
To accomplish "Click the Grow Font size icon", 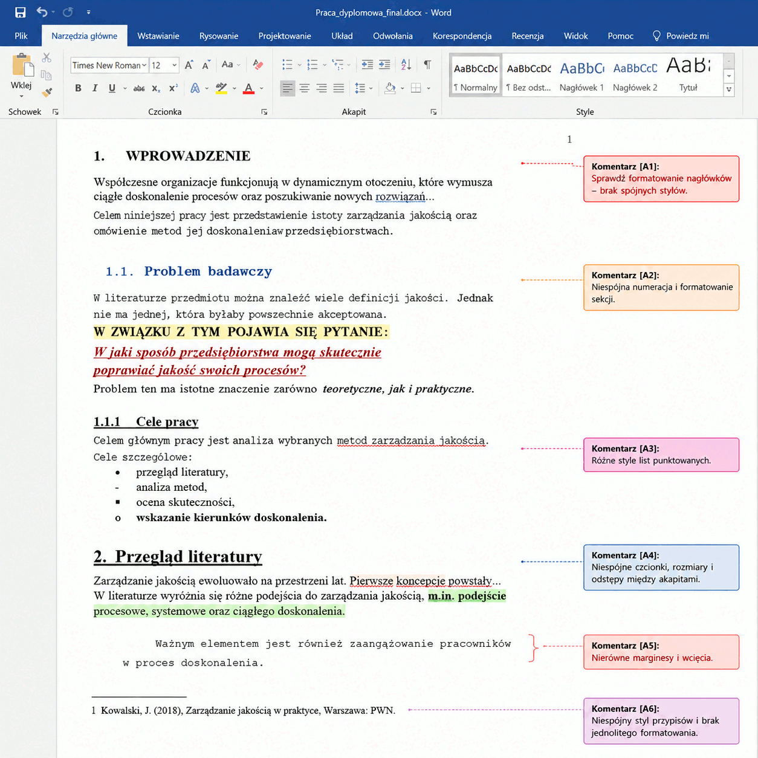I will point(189,65).
